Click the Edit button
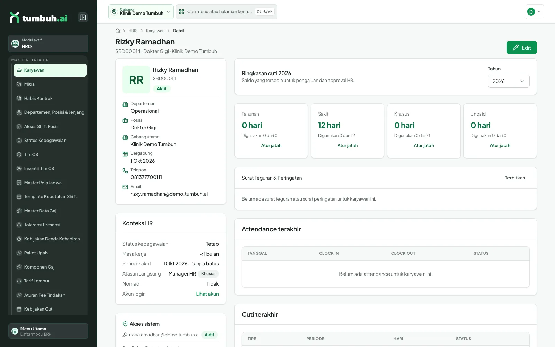The image size is (555, 347). (x=522, y=48)
